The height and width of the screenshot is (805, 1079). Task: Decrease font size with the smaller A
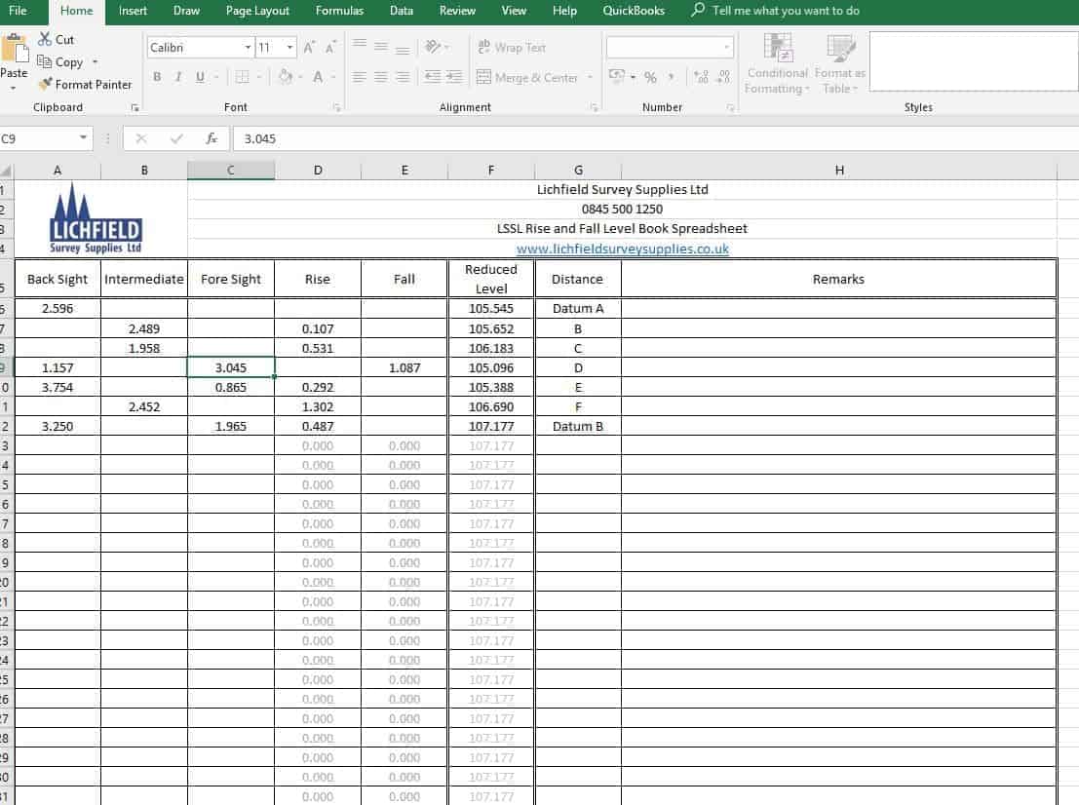coord(330,47)
